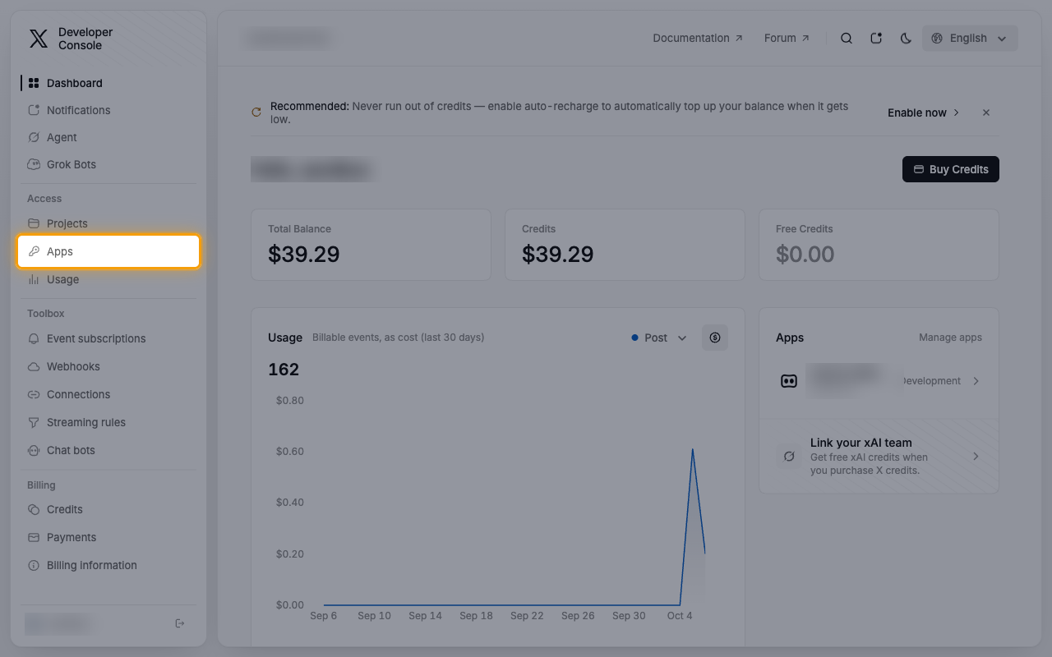Open Forum link
The image size is (1052, 657).
[787, 38]
